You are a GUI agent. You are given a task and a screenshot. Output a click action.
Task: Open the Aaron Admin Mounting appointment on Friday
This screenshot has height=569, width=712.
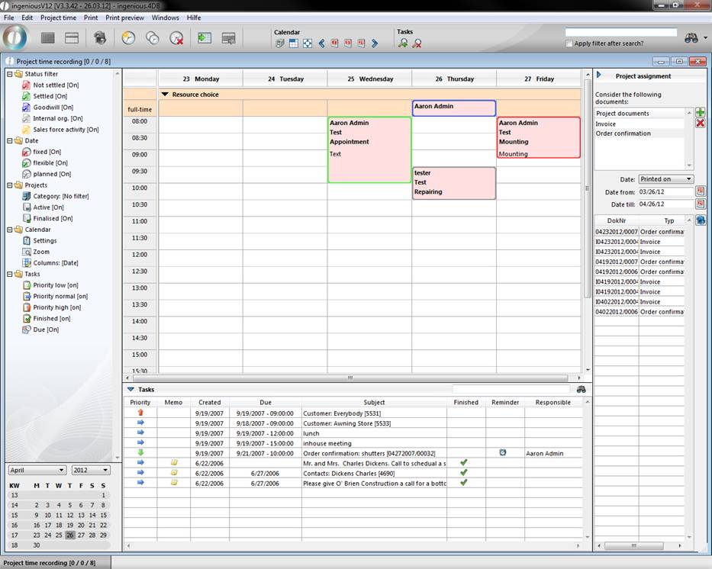click(538, 137)
